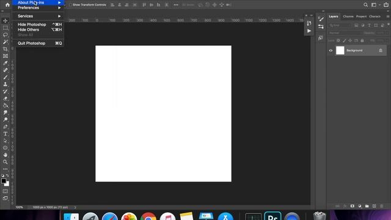Open the three-dots align options
This screenshot has height=220, width=391.
pyautogui.click(x=176, y=5)
